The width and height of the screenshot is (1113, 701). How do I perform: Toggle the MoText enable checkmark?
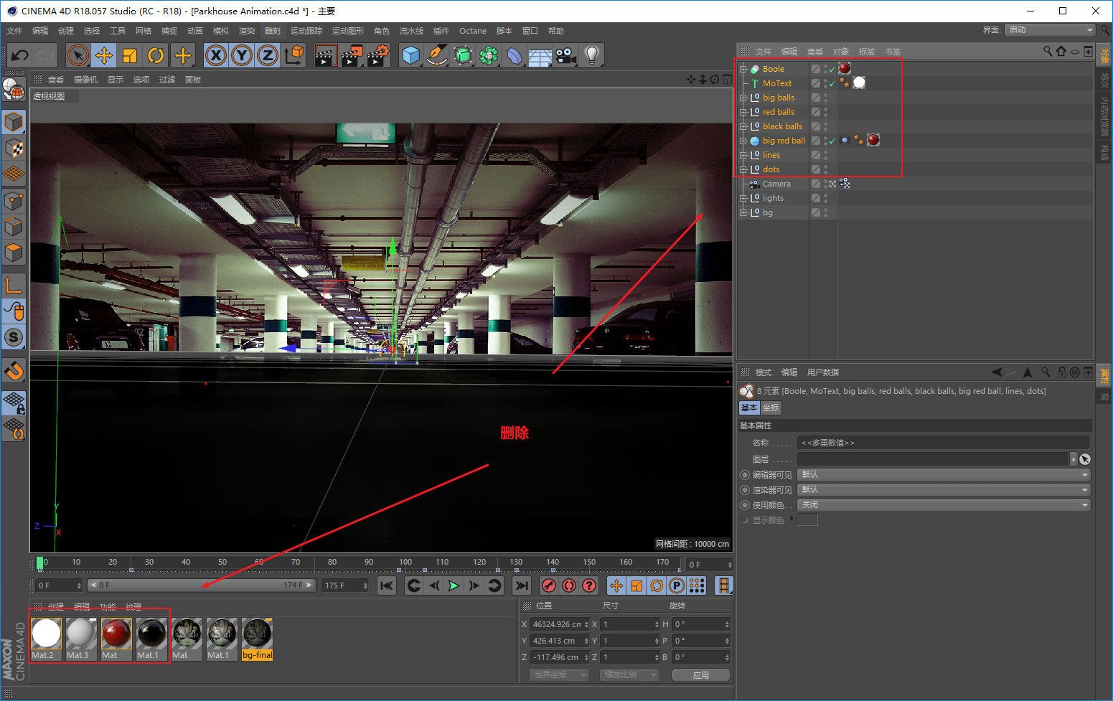(832, 83)
